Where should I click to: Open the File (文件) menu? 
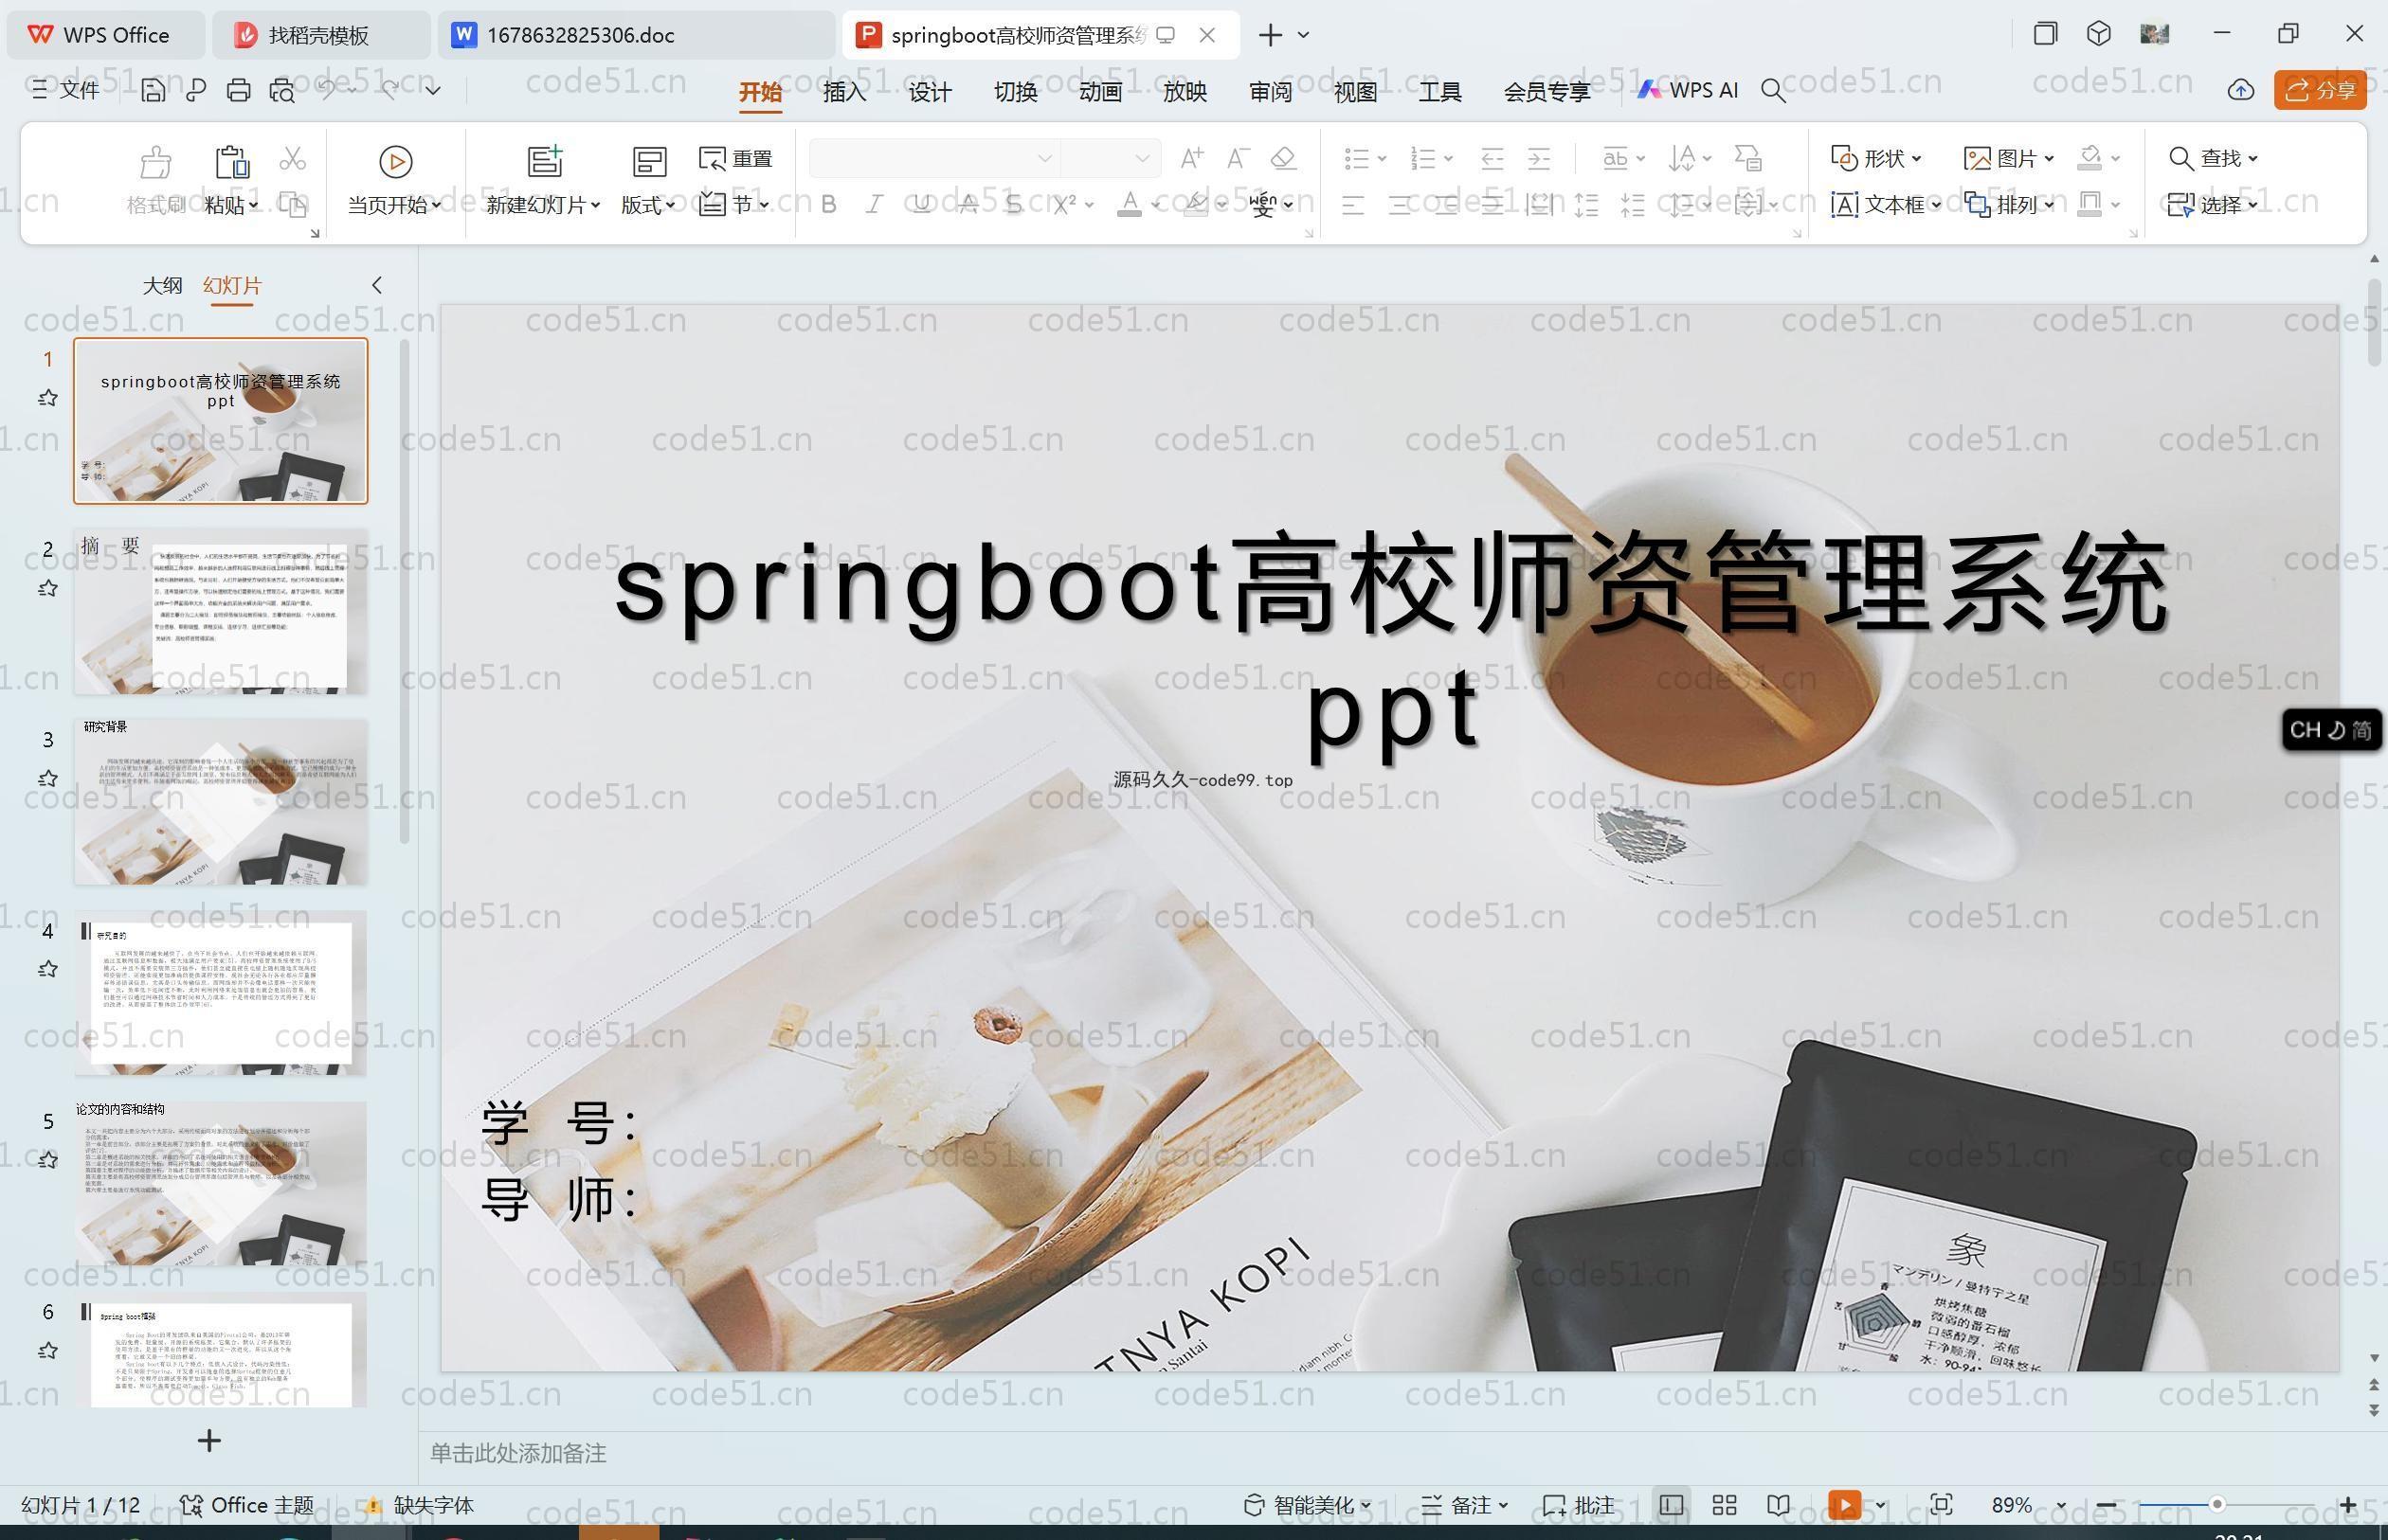tap(65, 90)
